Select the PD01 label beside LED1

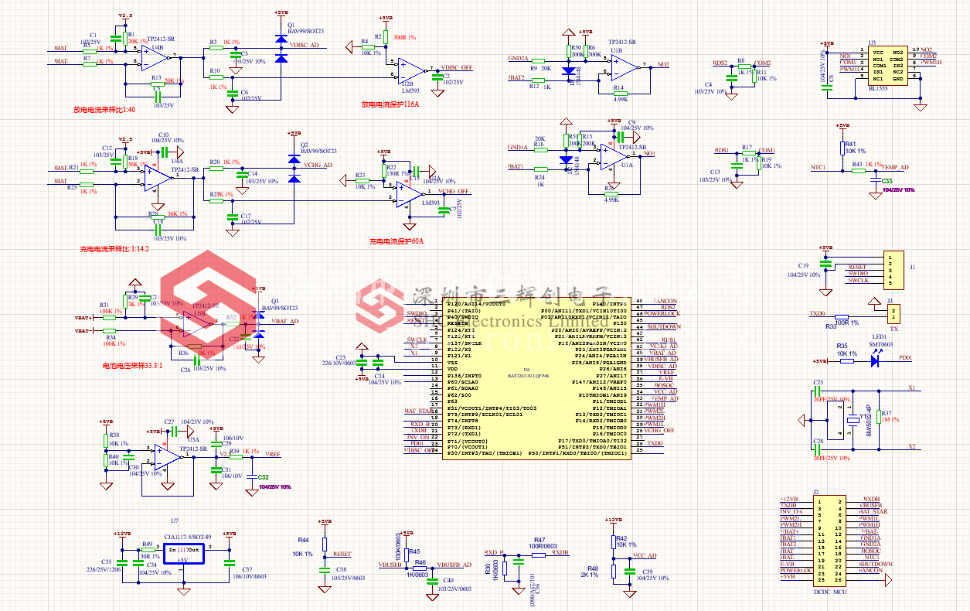point(906,358)
